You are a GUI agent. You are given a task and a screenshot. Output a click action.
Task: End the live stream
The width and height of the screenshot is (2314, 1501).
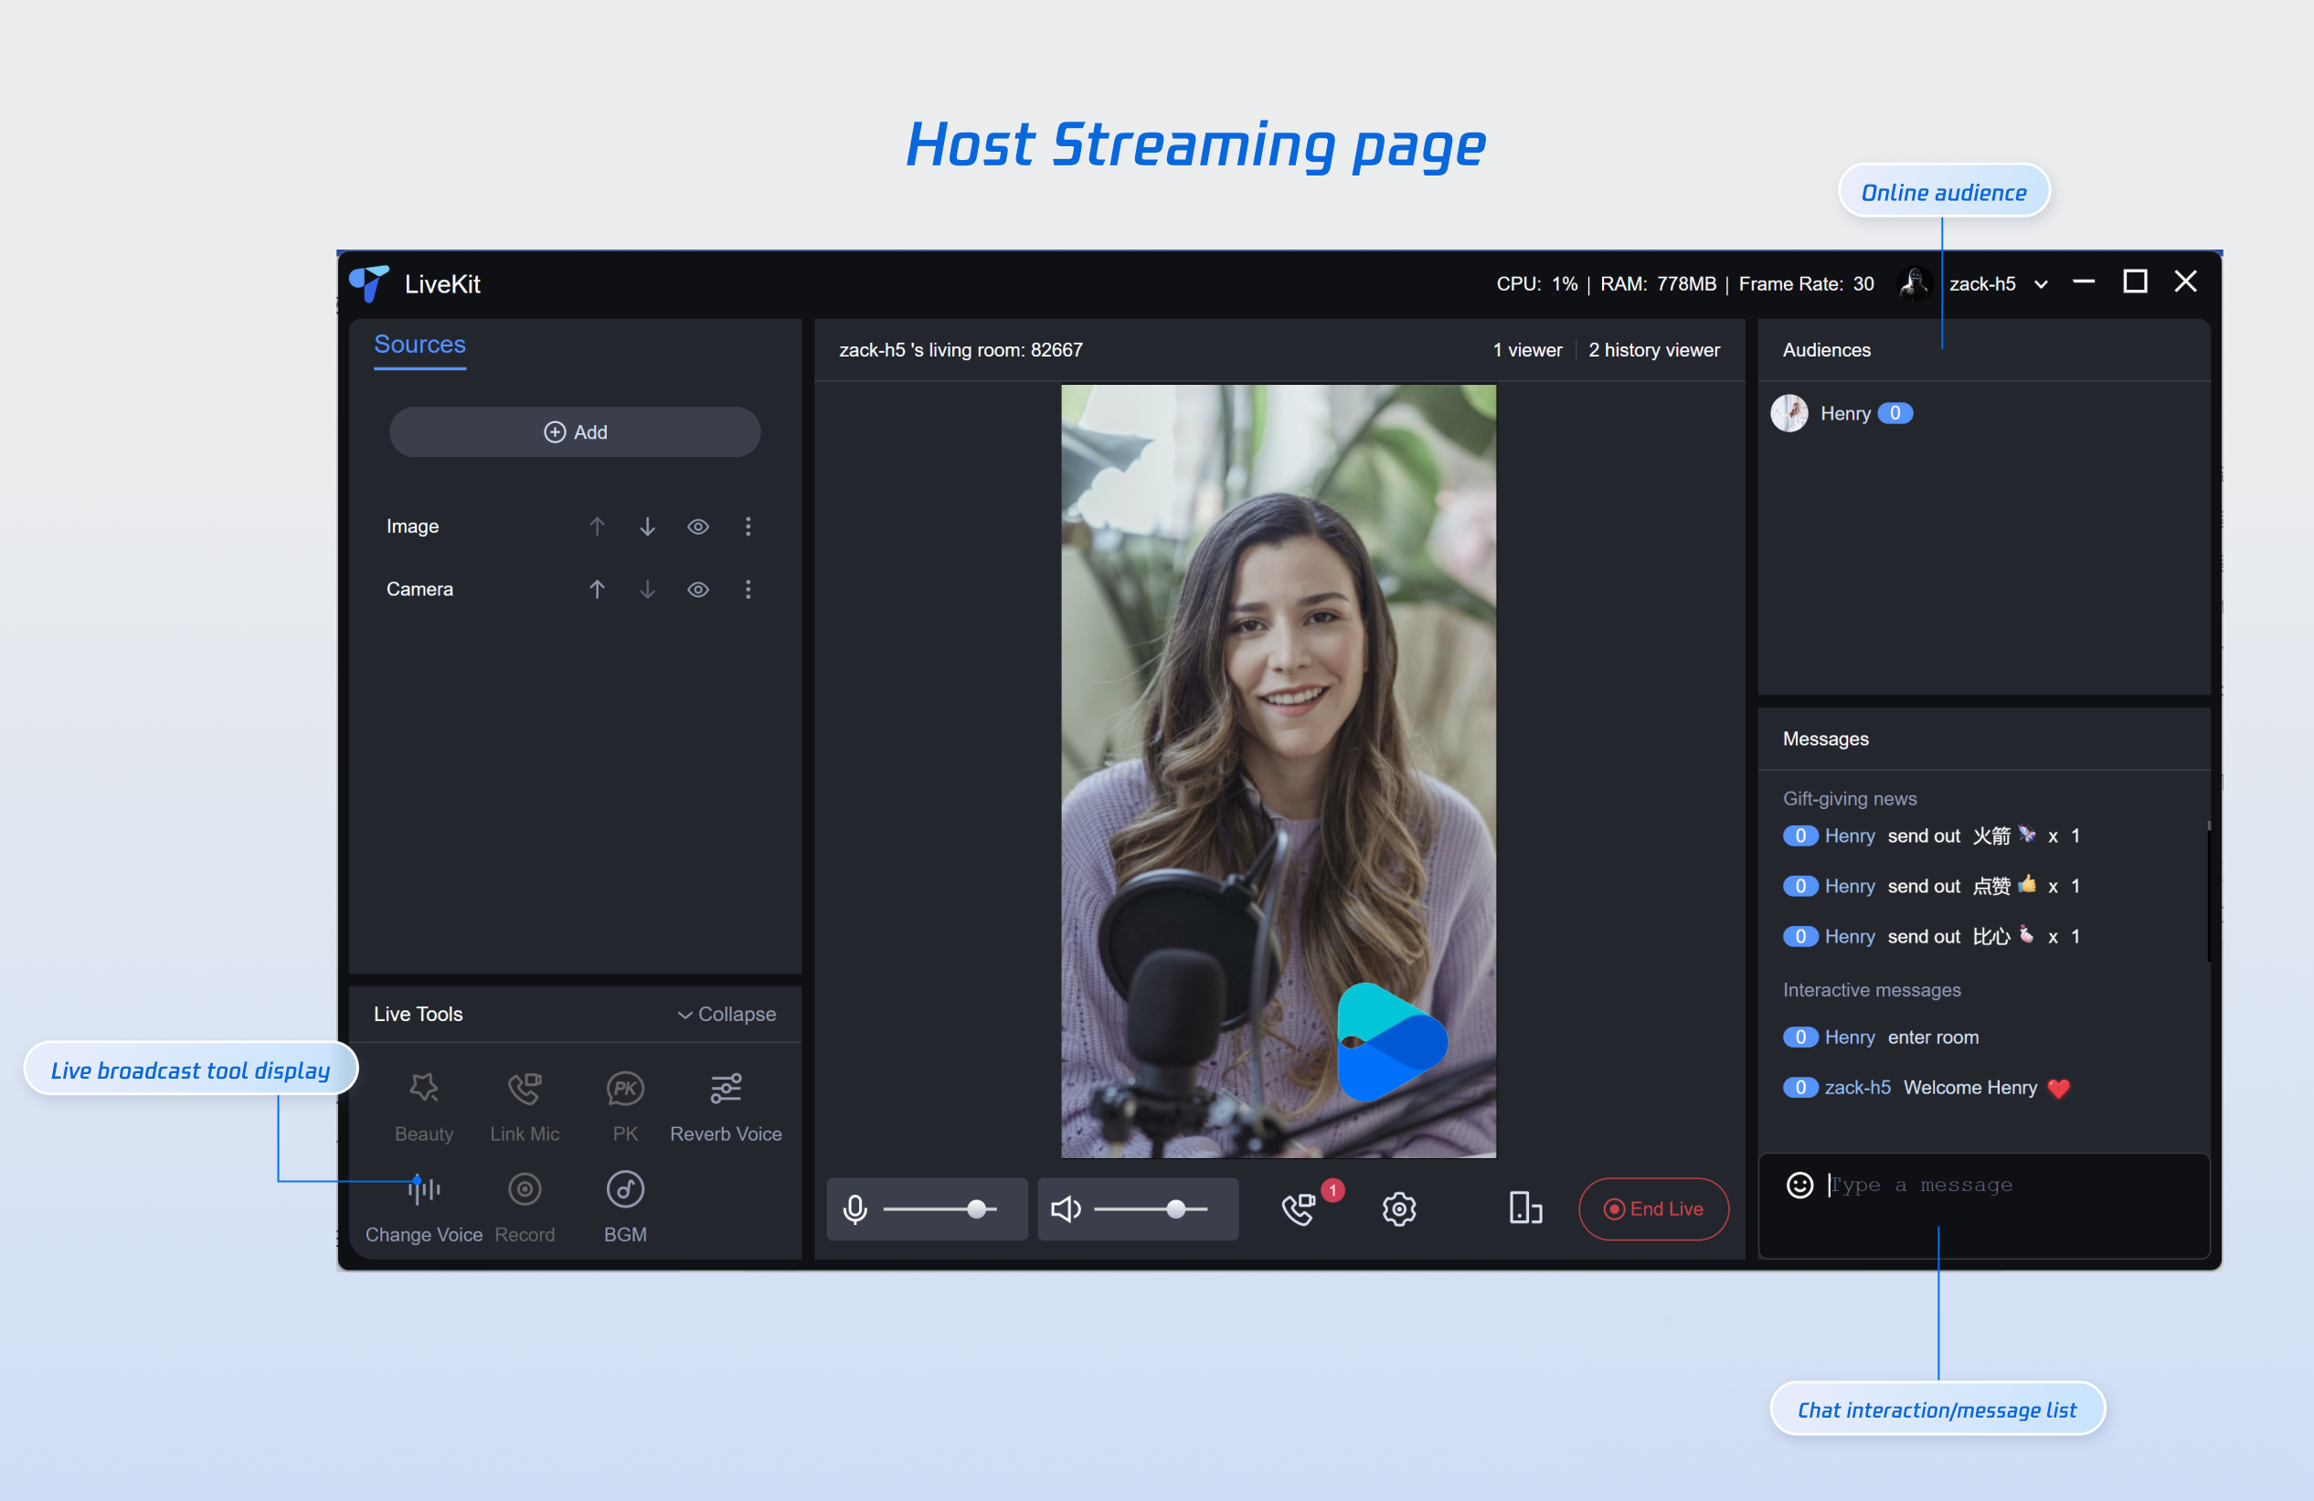pyautogui.click(x=1653, y=1209)
